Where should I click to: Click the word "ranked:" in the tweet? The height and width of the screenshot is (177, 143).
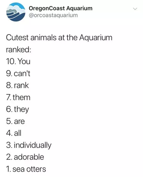[x=18, y=49]
